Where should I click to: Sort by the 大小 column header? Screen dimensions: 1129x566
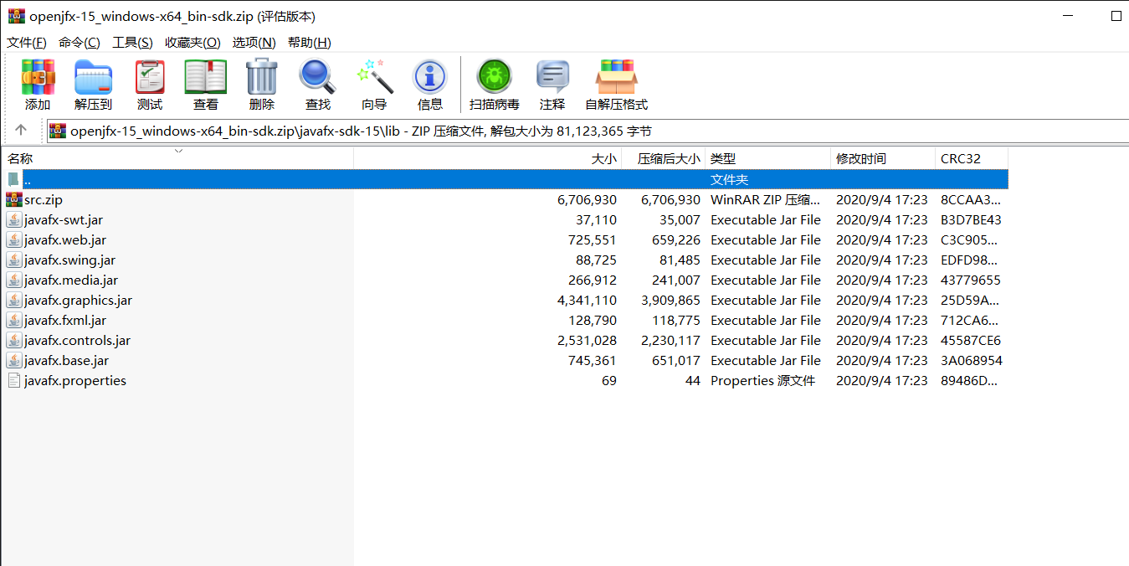[x=489, y=158]
